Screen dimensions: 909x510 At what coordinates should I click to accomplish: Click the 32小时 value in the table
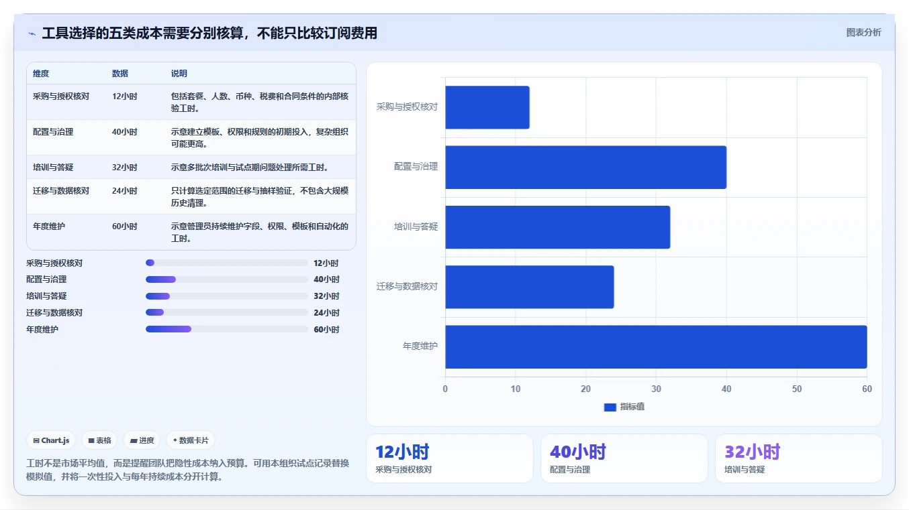tap(125, 168)
